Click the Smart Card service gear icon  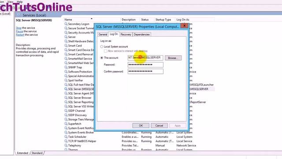[x=66, y=45]
